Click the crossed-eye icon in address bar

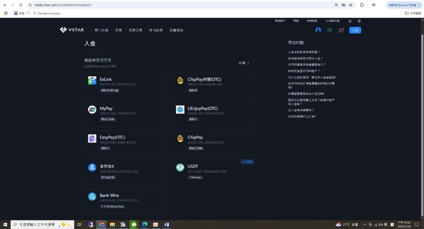(x=344, y=5)
